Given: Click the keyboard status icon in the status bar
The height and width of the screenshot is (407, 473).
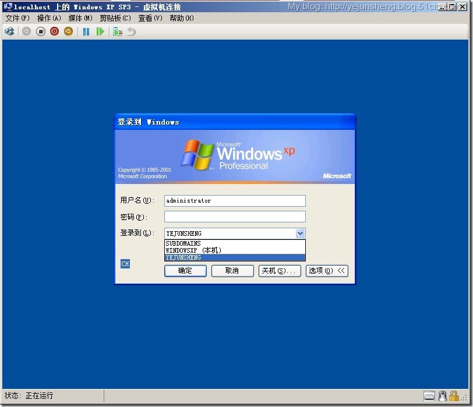Looking at the screenshot, I should (429, 396).
